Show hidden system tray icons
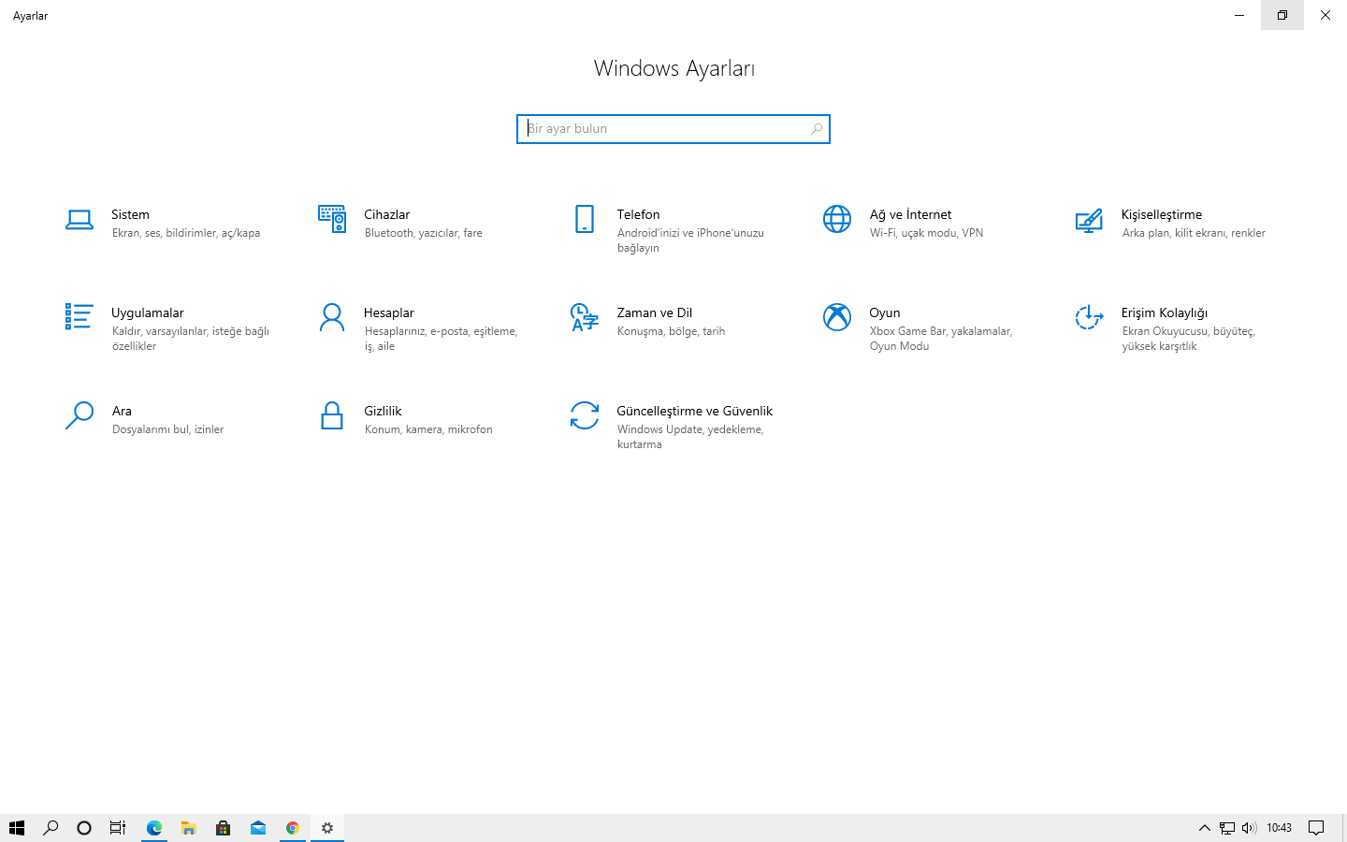 (1205, 828)
